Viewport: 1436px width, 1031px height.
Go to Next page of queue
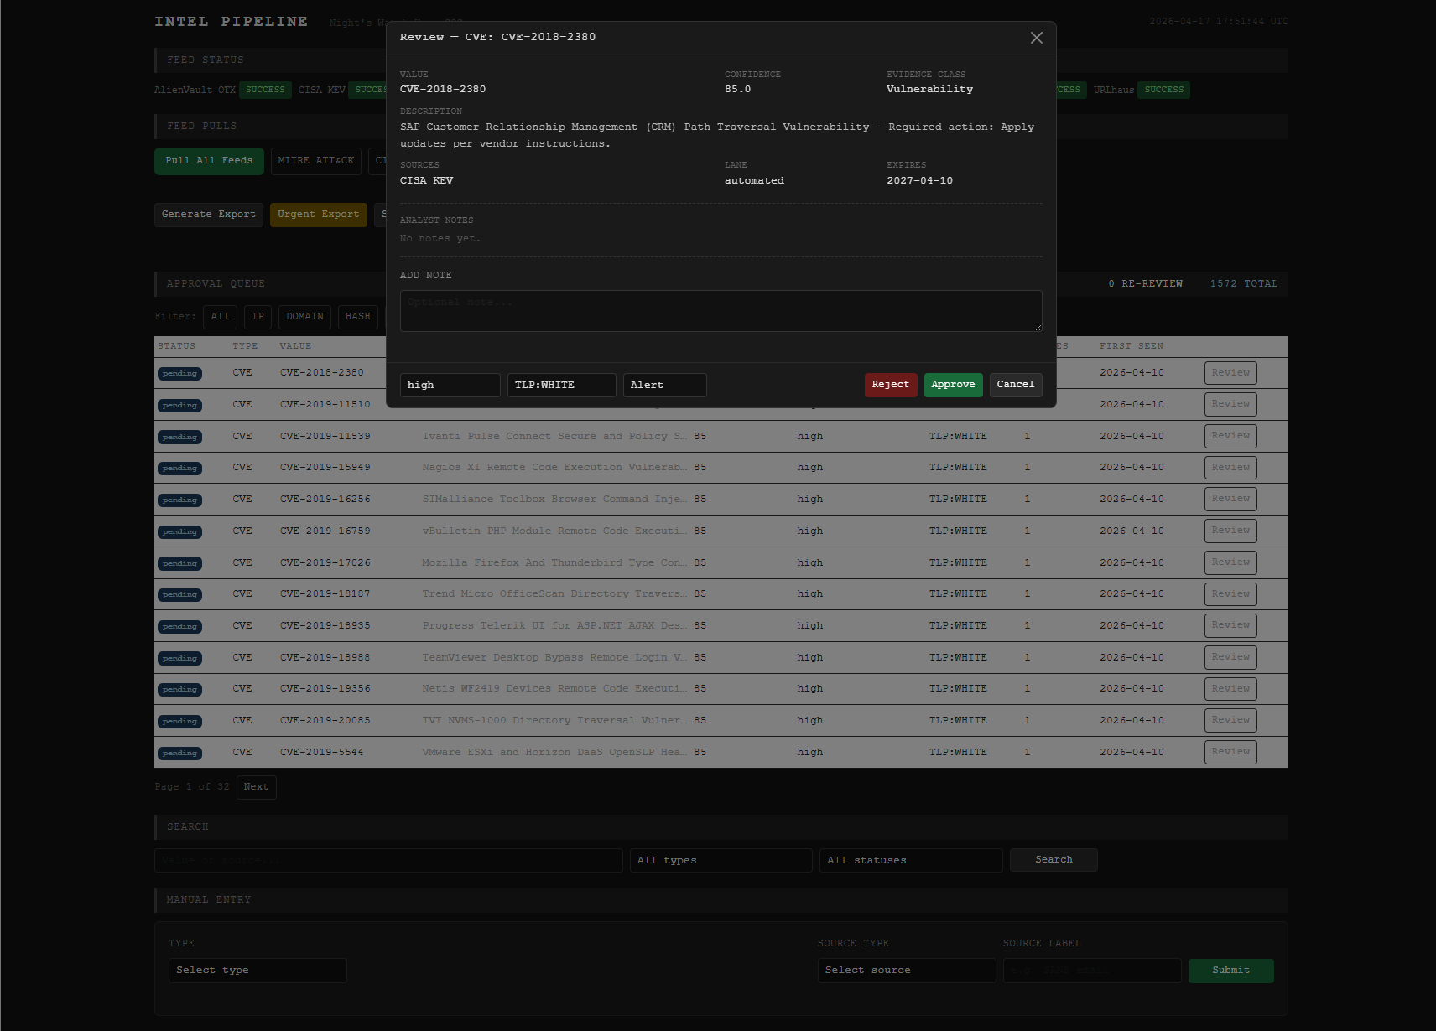tap(257, 787)
